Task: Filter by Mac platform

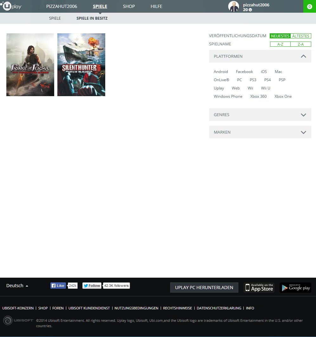Action: coord(278,72)
